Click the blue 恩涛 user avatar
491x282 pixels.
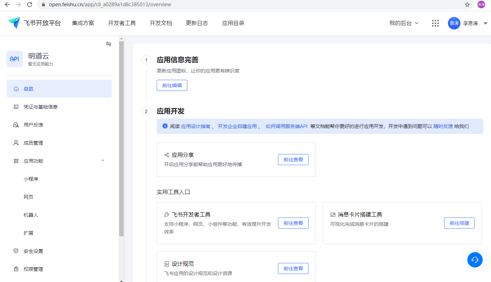454,23
